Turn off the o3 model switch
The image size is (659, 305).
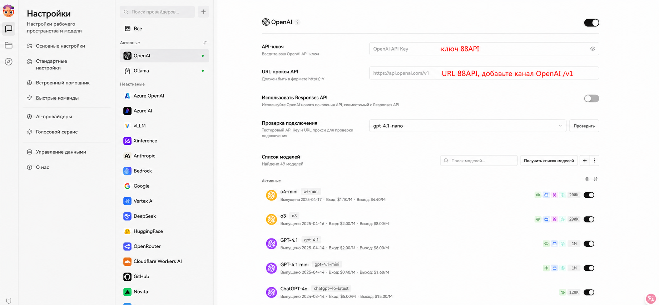589,219
